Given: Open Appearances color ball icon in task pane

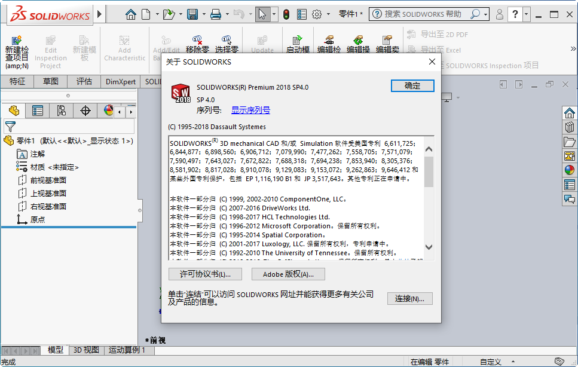Looking at the screenshot, I should click(x=570, y=170).
